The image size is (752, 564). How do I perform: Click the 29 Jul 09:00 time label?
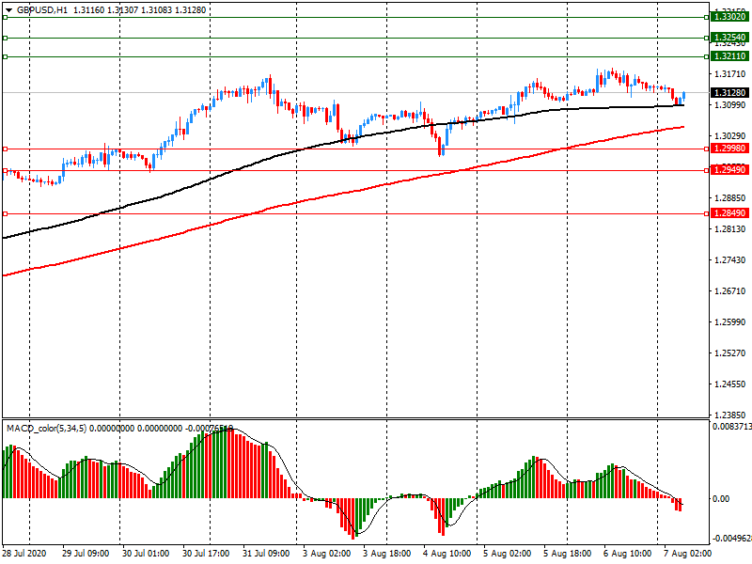pyautogui.click(x=86, y=554)
